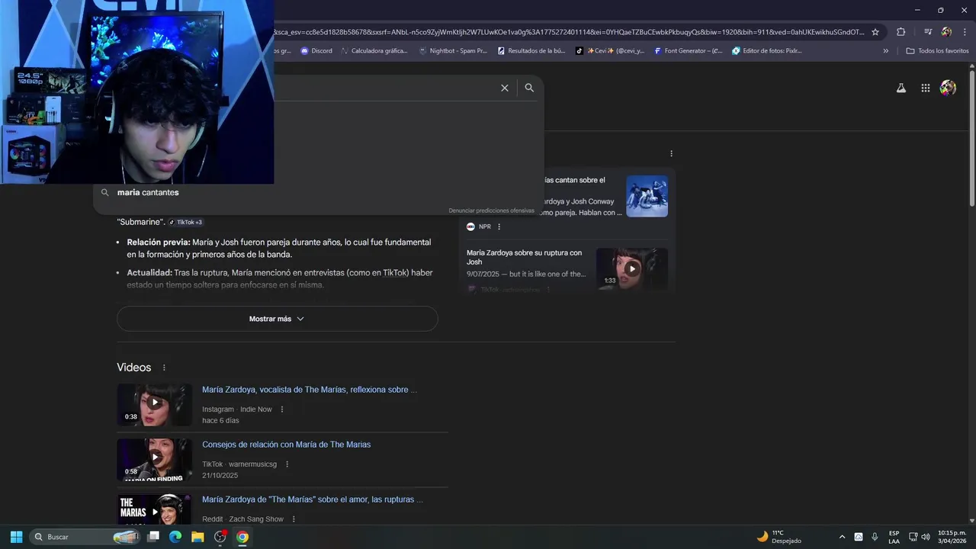Clear the Google search box text
This screenshot has height=549, width=976.
click(x=504, y=88)
